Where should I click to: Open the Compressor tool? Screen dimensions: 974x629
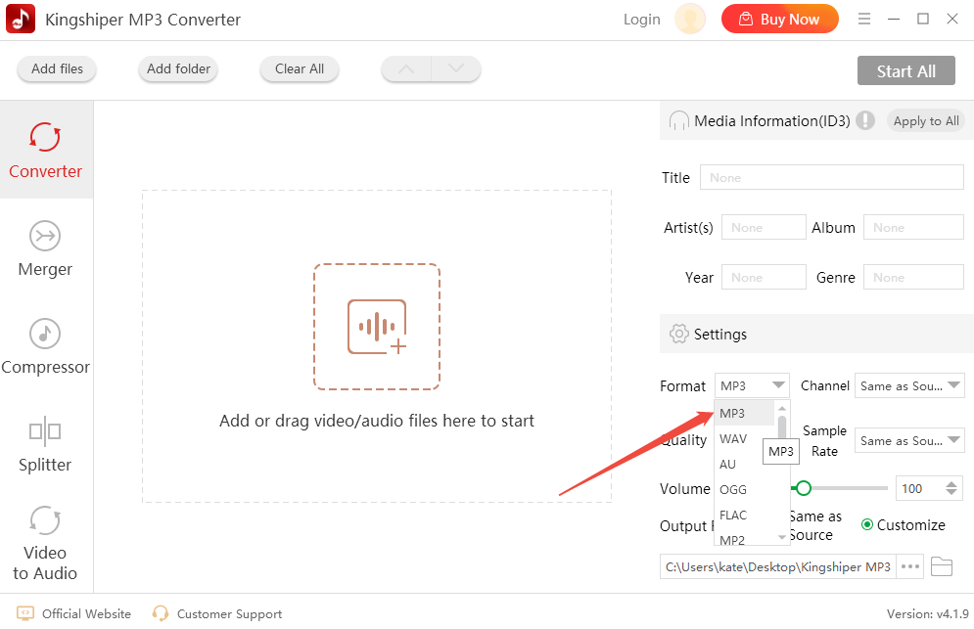click(x=45, y=346)
